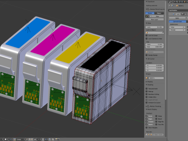Image resolution: width=188 pixels, height=141 pixels.
Task: Collapse the Mesh Display panel
Action: tap(146, 109)
